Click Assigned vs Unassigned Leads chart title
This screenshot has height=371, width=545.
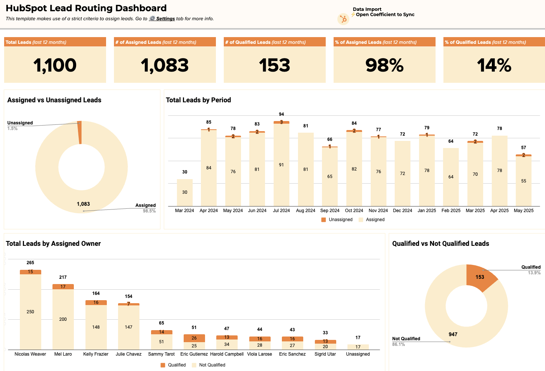point(54,100)
